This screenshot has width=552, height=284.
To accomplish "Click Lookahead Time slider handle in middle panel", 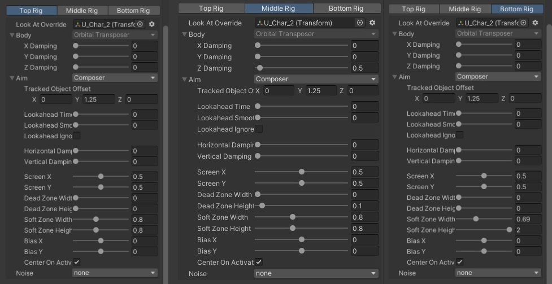I will [258, 106].
